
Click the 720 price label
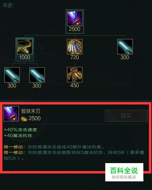(x=74, y=58)
